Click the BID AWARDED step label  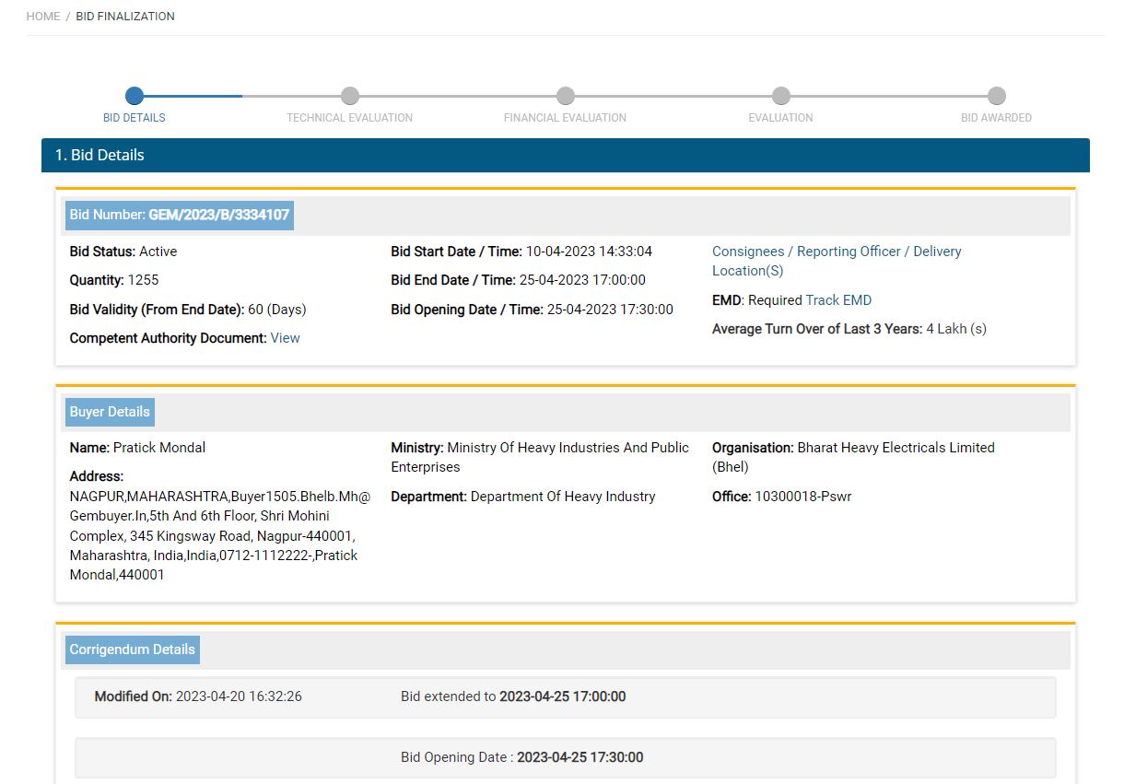click(x=996, y=118)
